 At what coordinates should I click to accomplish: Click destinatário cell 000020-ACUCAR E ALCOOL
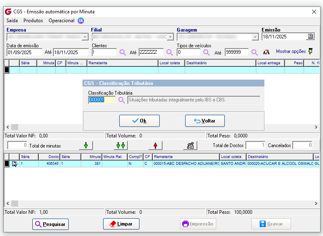[x=280, y=164]
